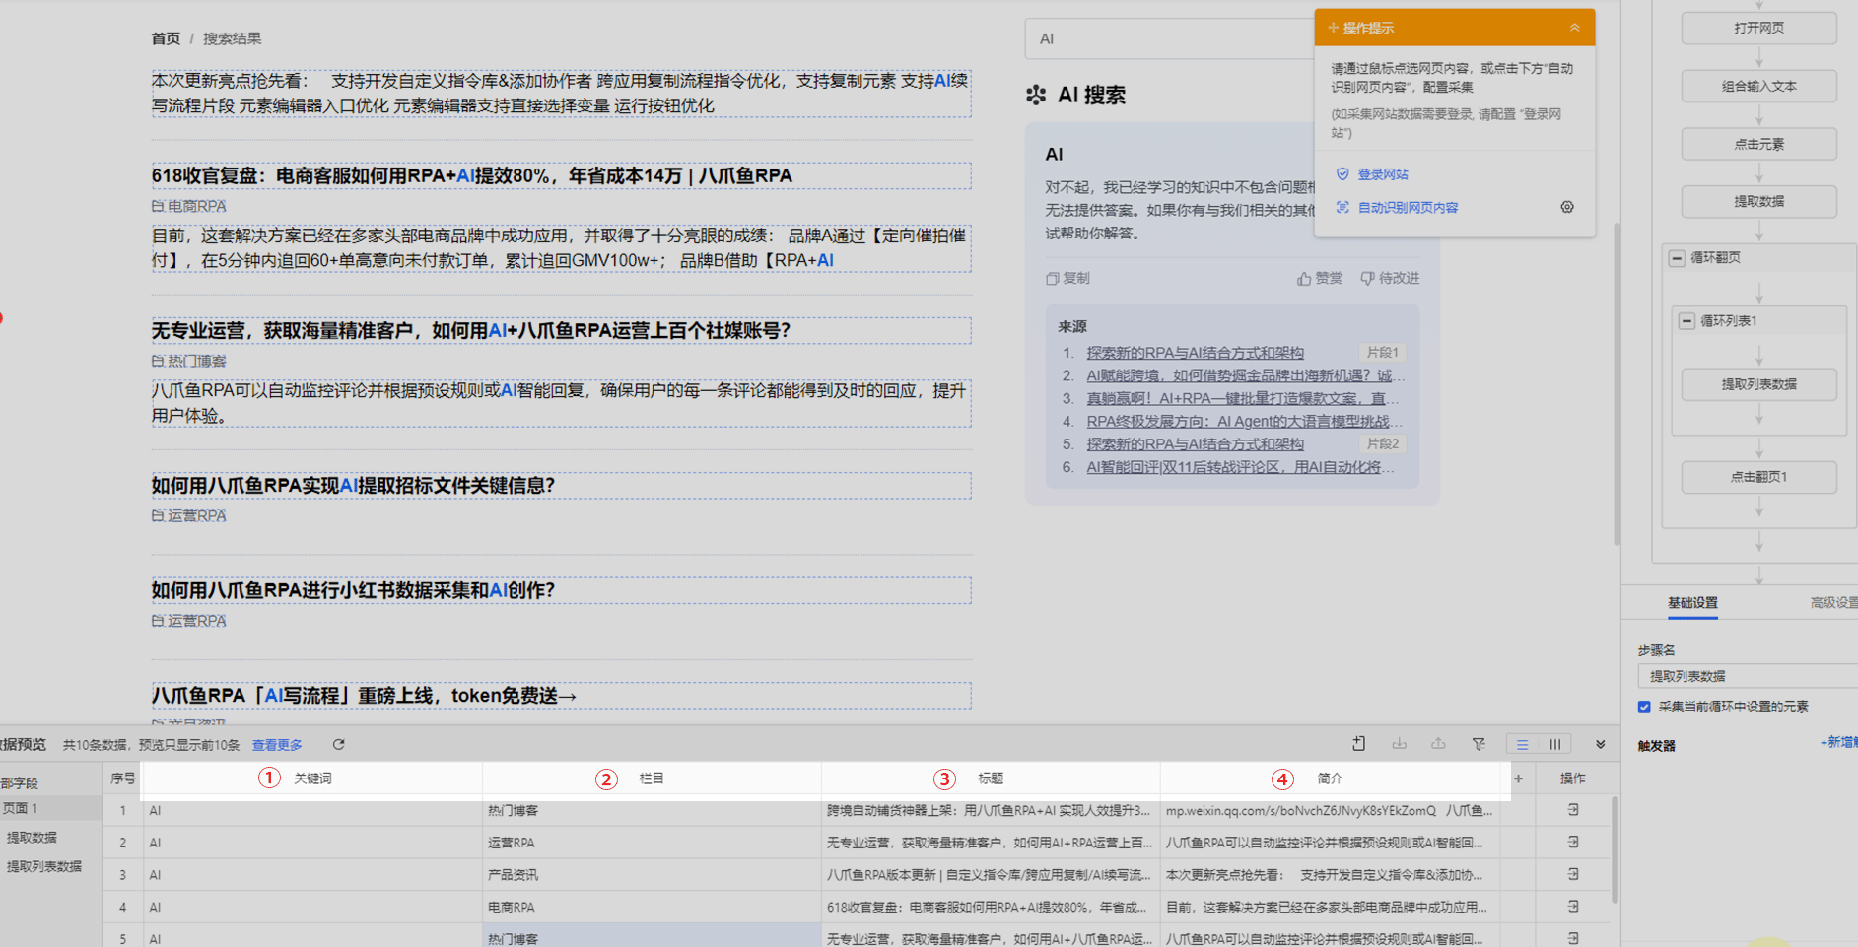Click the action icon for row 5
This screenshot has height=947, width=1858.
1573,938
